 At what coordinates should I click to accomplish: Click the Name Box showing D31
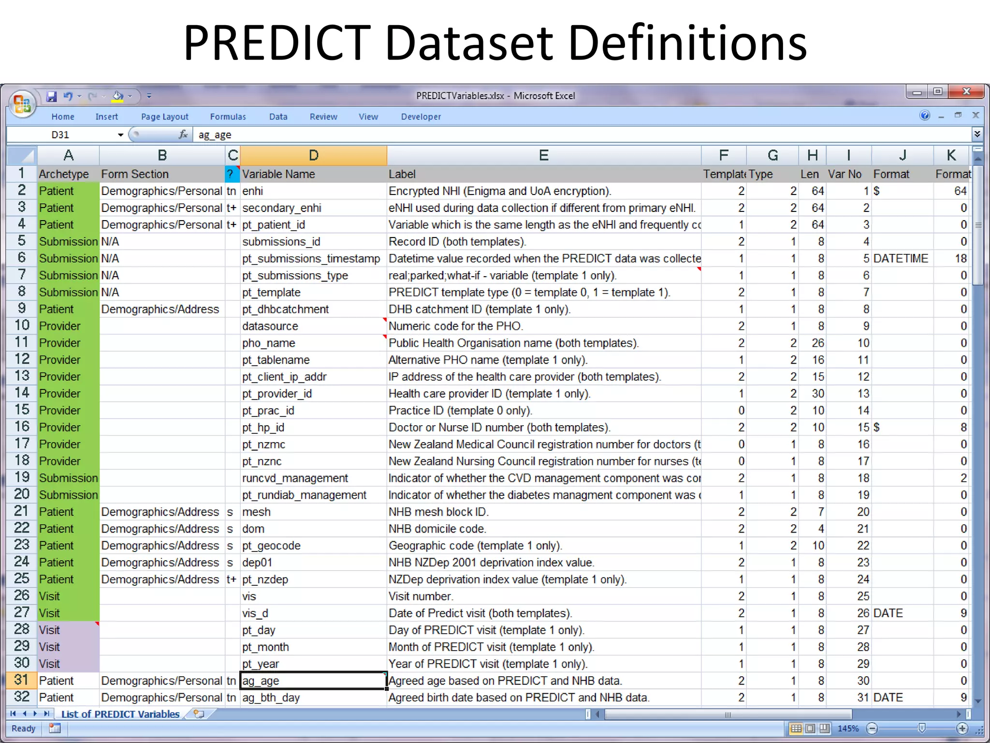point(61,134)
